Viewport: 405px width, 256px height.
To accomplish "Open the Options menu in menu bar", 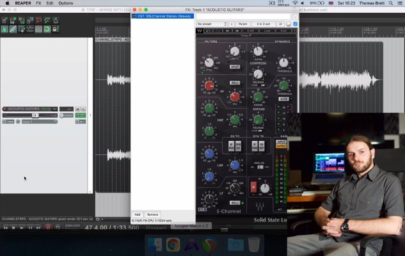I will (66, 3).
